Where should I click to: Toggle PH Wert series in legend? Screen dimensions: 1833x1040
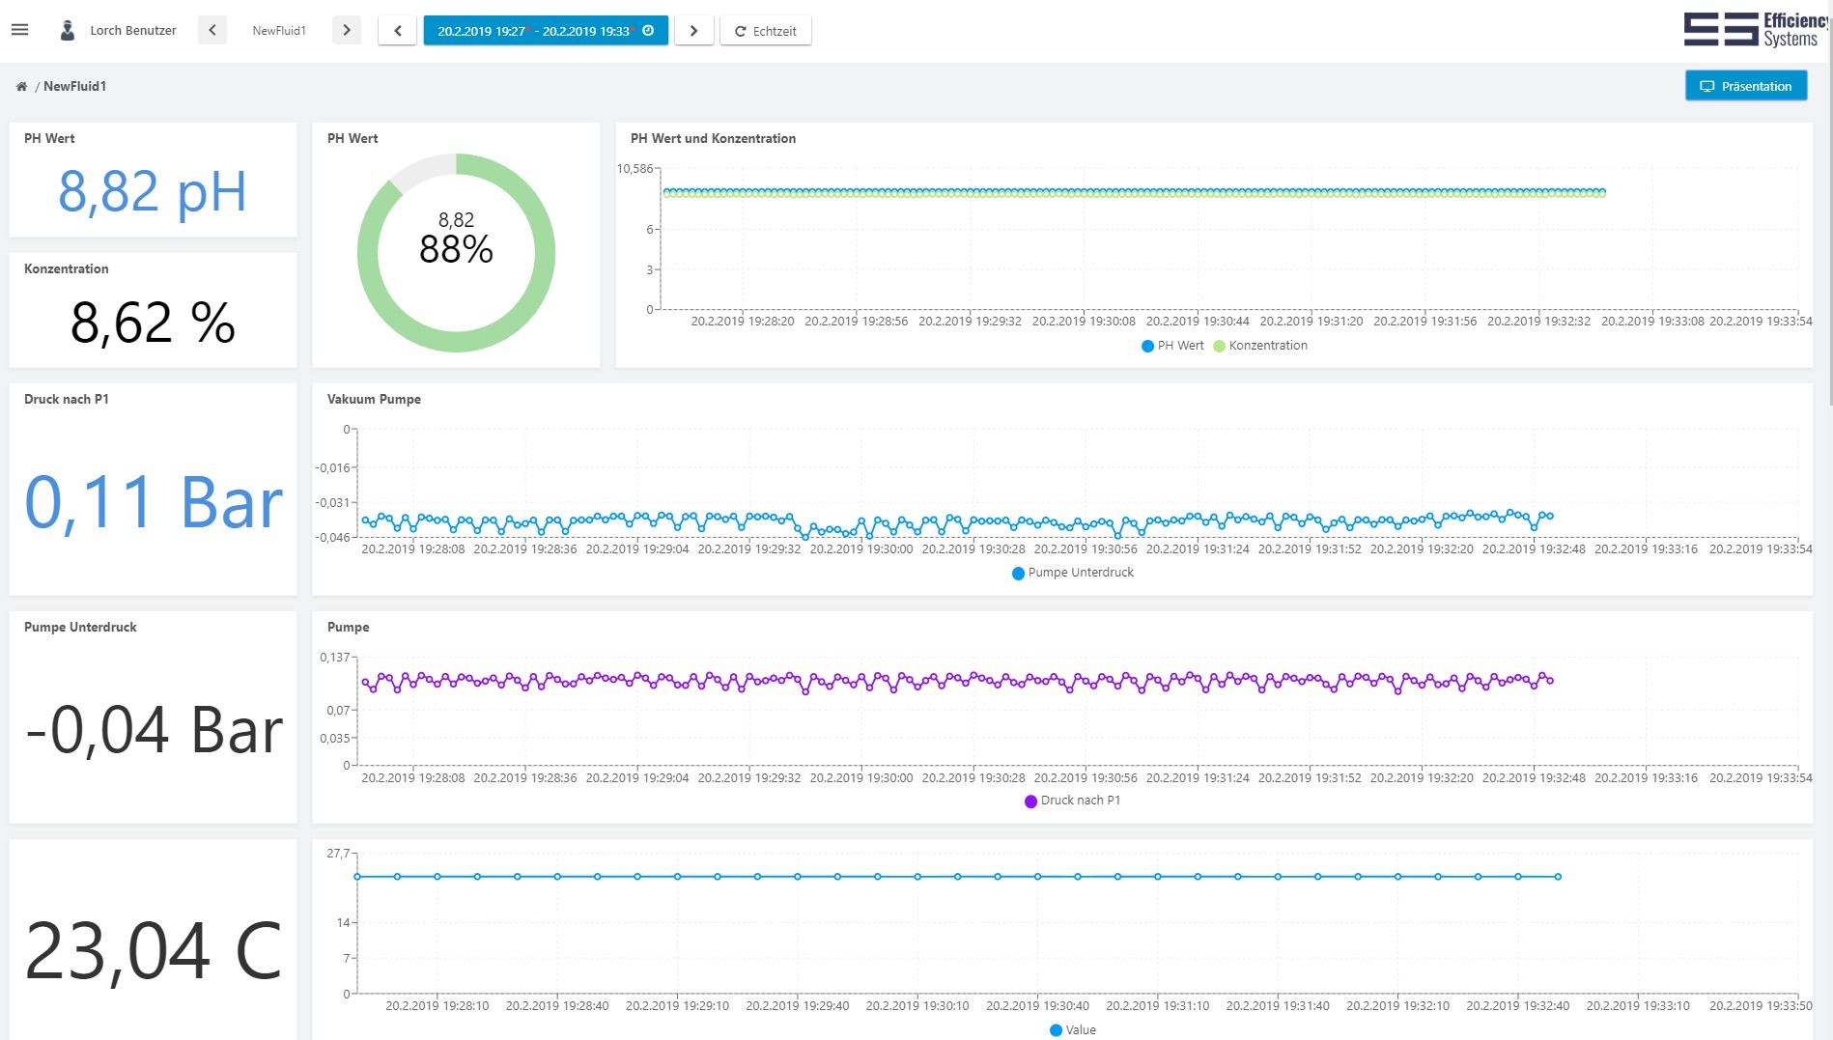point(1172,346)
